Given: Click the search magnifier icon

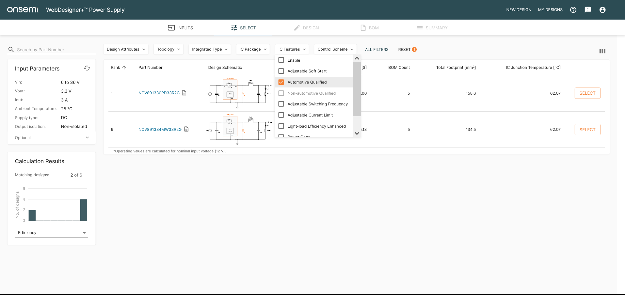Looking at the screenshot, I should [x=11, y=50].
